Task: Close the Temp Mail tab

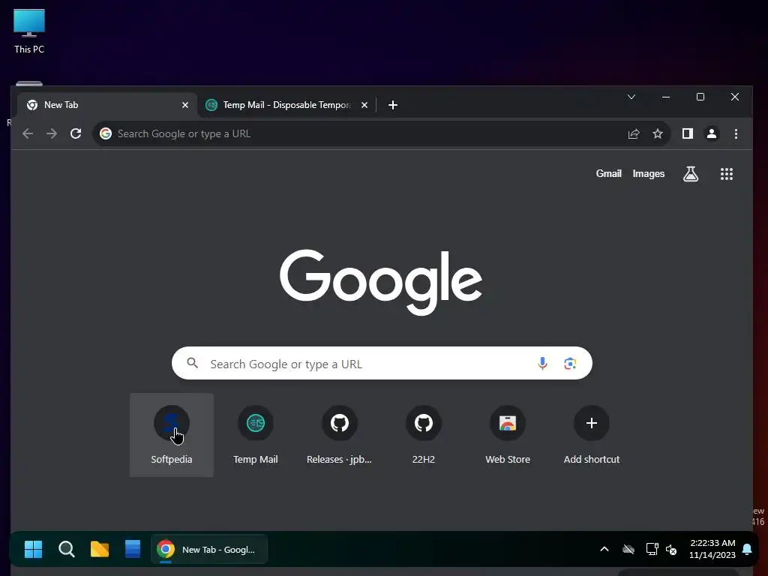Action: pos(364,105)
